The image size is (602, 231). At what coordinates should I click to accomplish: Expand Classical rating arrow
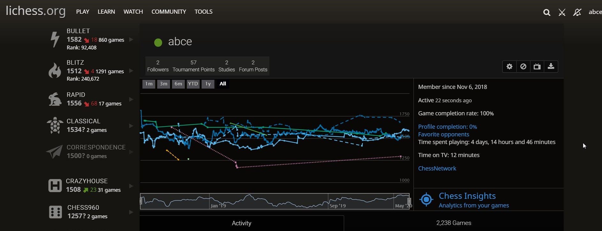[x=131, y=126]
